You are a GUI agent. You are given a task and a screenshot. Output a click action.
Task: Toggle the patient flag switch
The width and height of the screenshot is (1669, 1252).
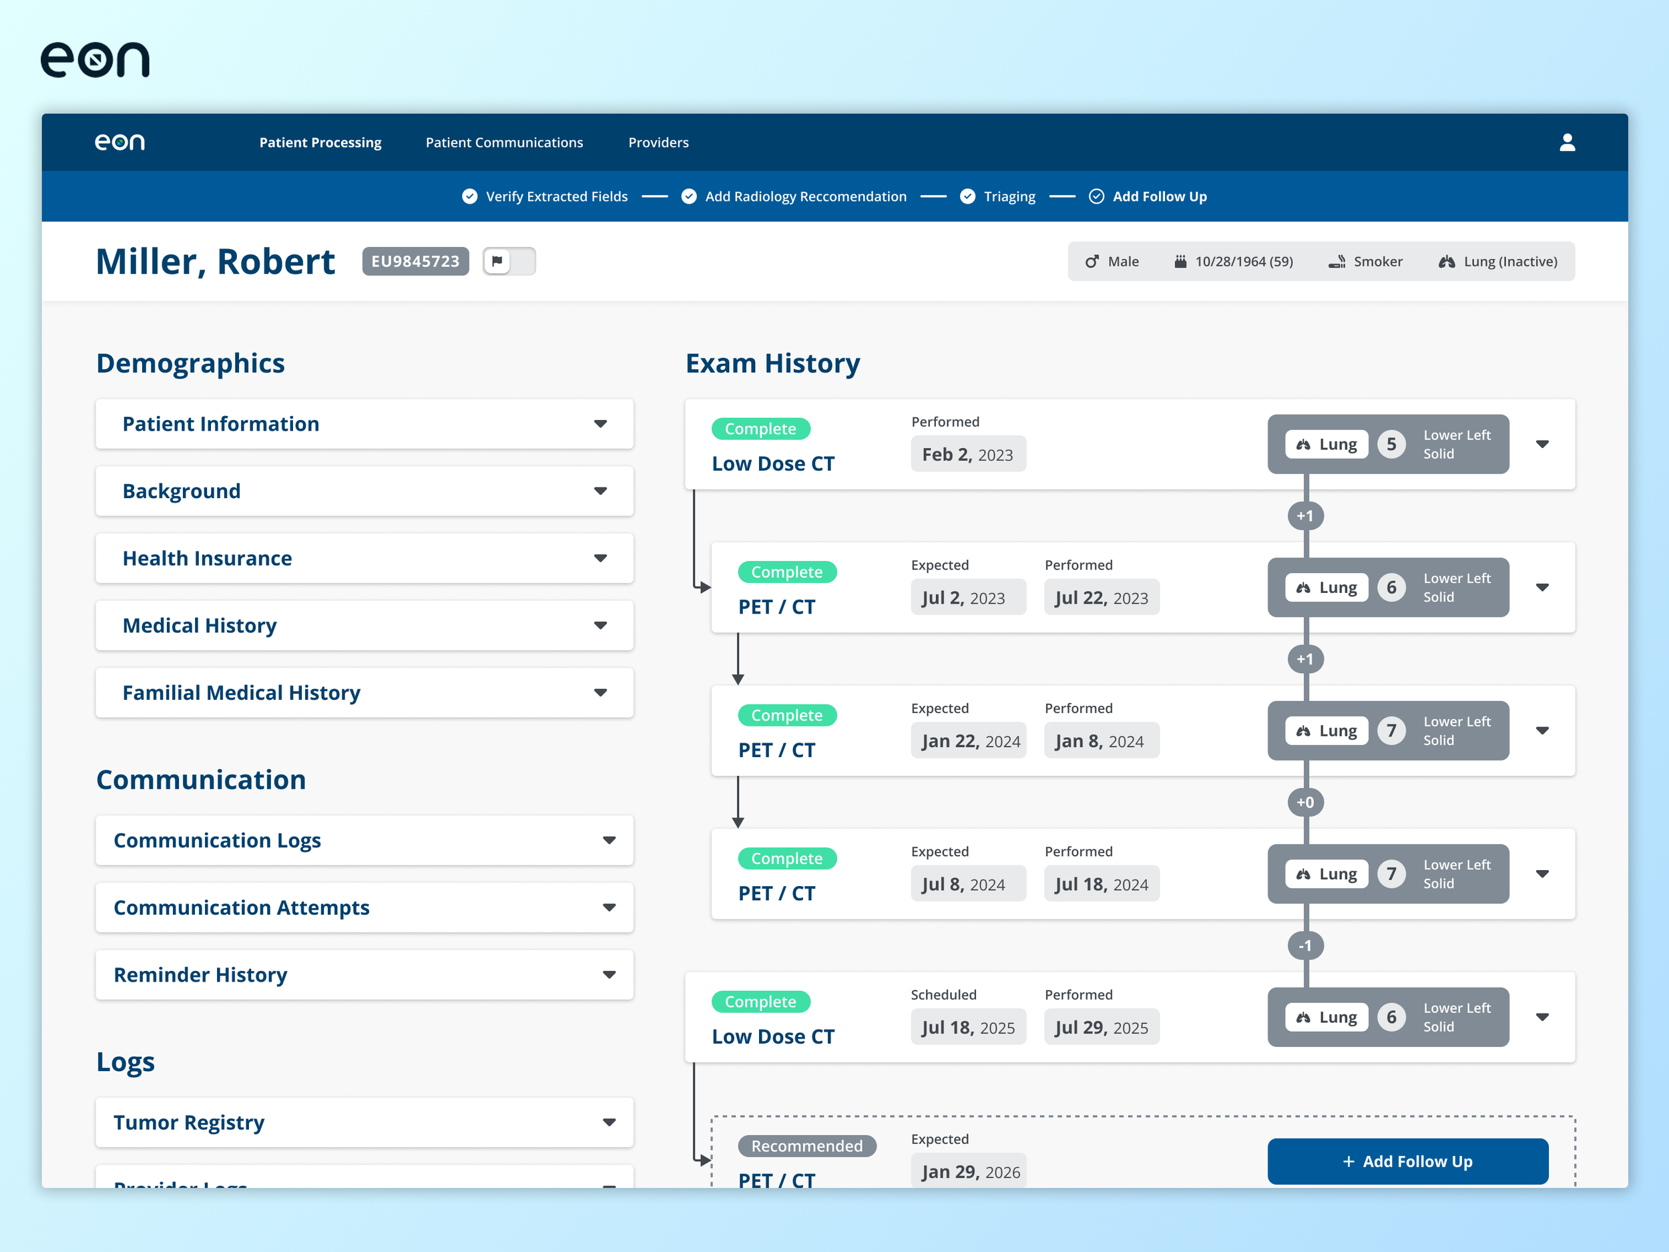tap(509, 262)
